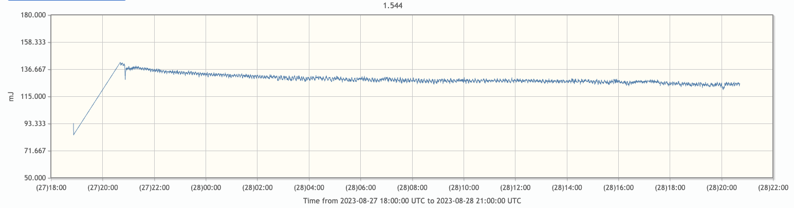The width and height of the screenshot is (794, 208).
Task: Select the (28)22:00 time axis label
Action: tap(772, 188)
